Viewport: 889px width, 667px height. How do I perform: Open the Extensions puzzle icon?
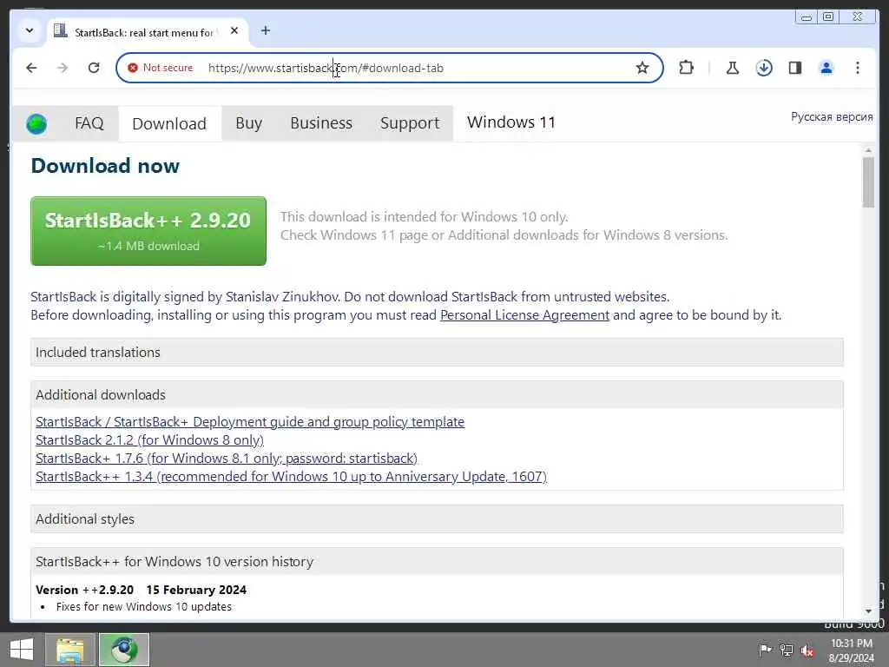tap(686, 68)
